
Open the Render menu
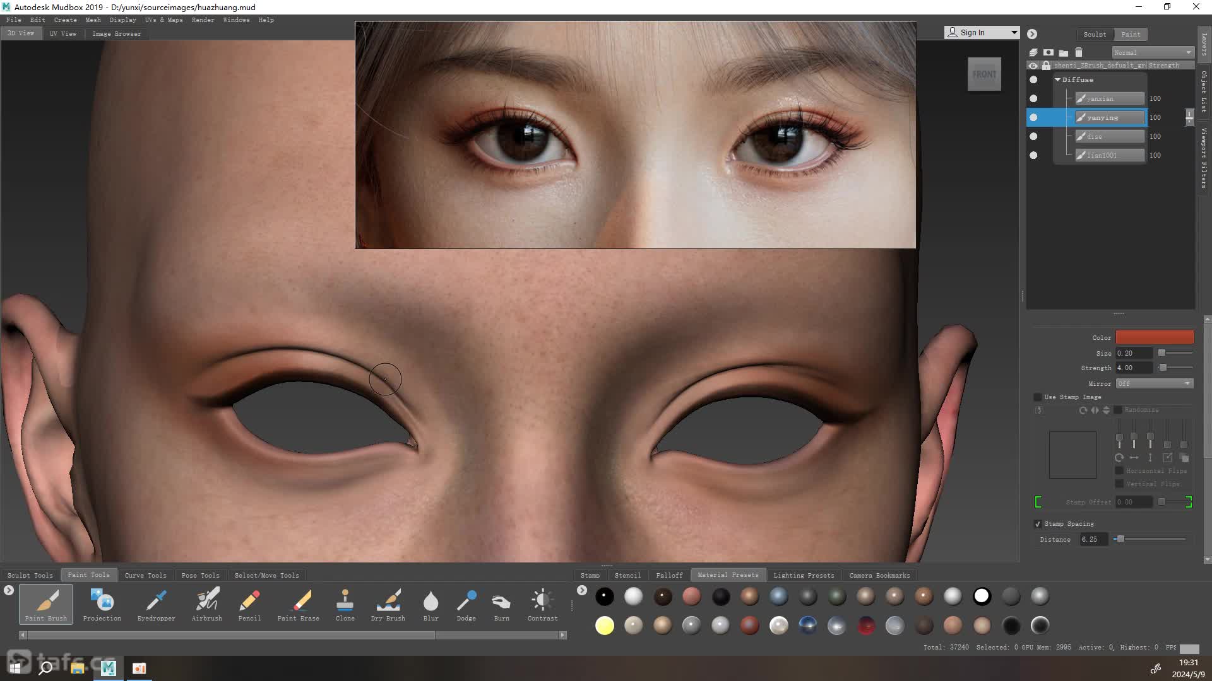coord(203,20)
